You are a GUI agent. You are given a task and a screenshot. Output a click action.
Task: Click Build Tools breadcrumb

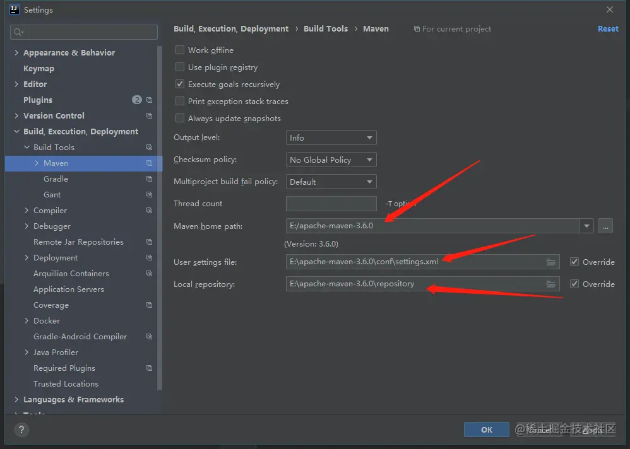326,29
